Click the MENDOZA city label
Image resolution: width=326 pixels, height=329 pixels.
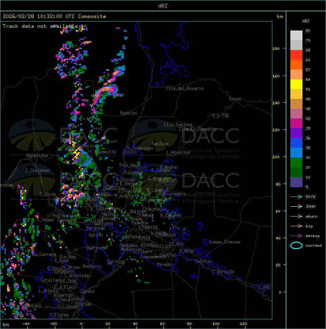95,199
